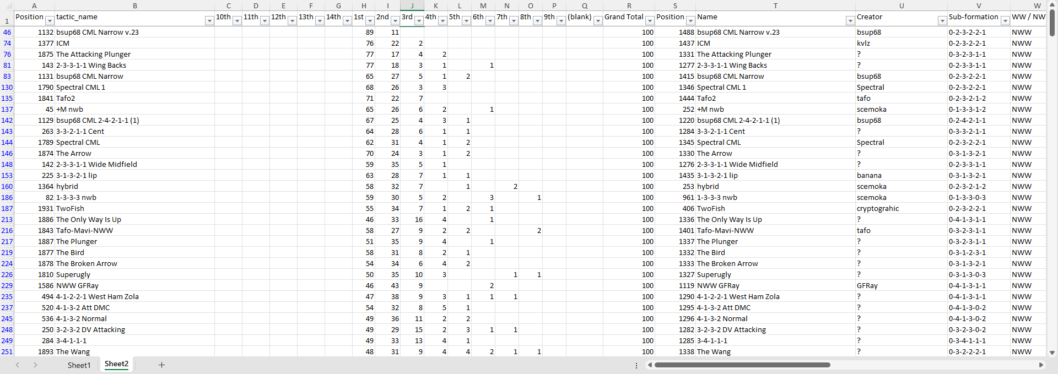Click cell 'The Wang' in column T
Viewport: 1058px width, 374px height.
[775, 351]
